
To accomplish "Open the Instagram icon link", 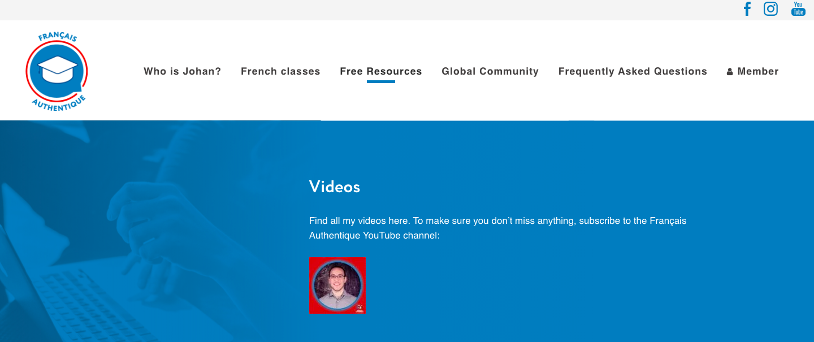I will tap(770, 9).
